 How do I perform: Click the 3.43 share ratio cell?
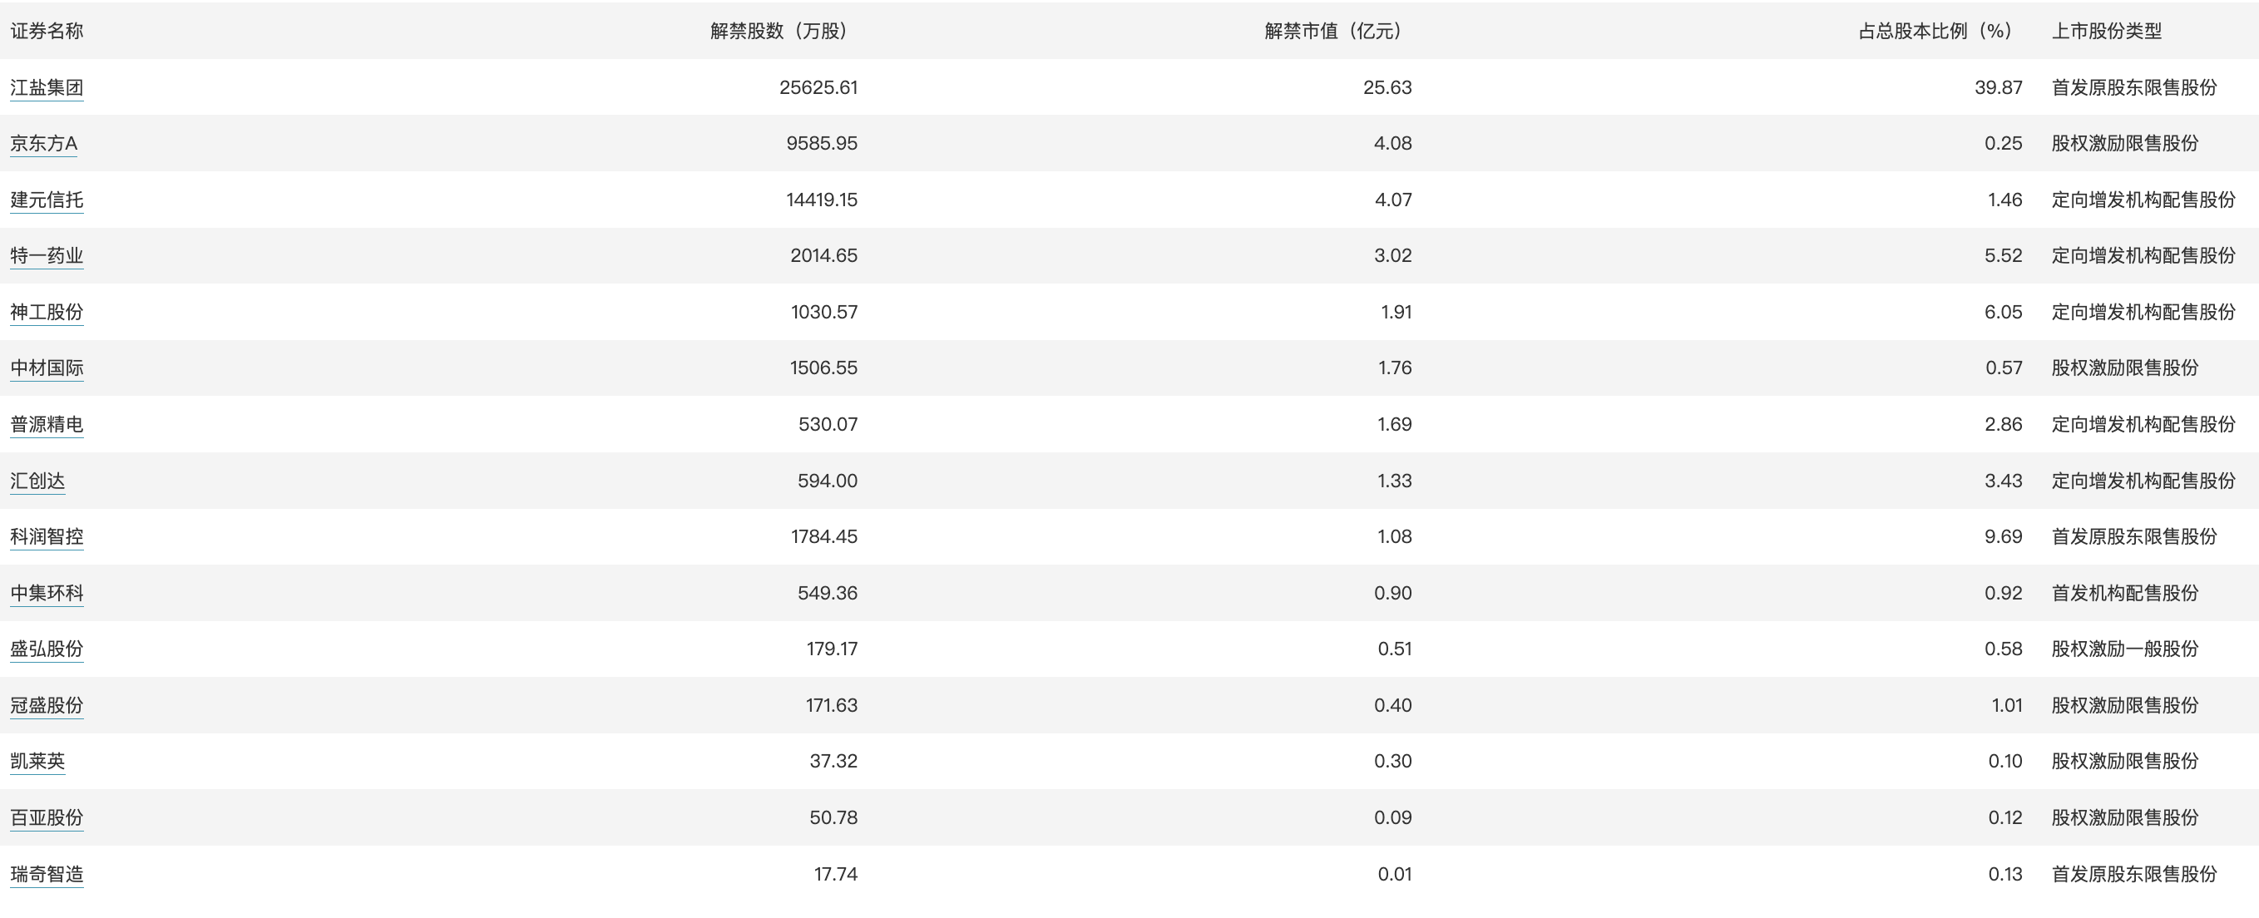coord(2003,481)
